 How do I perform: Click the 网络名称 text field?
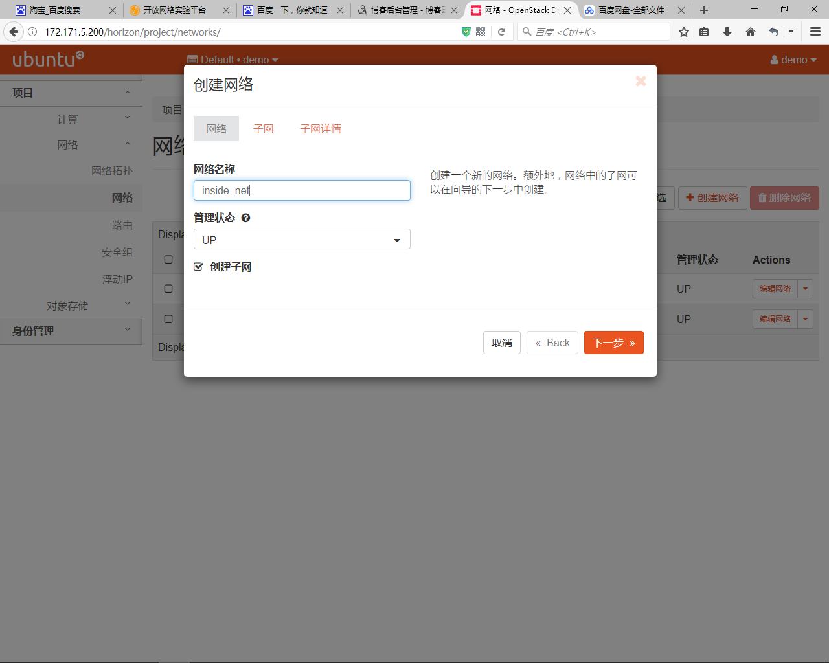click(x=302, y=190)
